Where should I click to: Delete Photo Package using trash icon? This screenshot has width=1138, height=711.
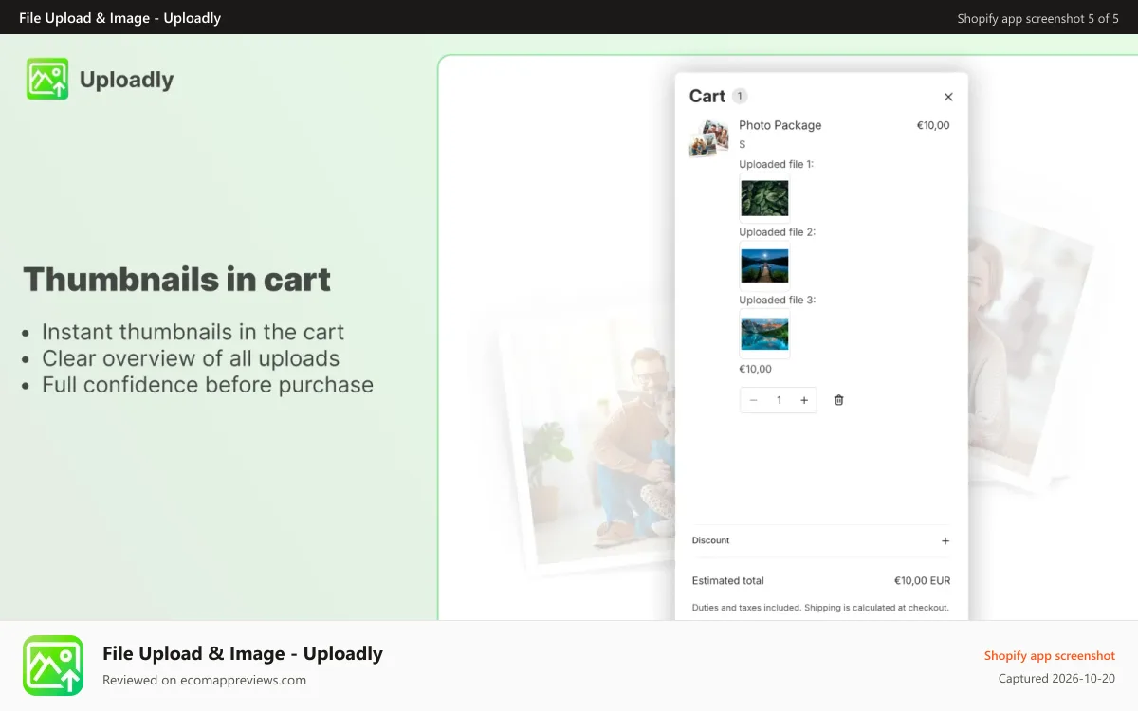point(838,400)
